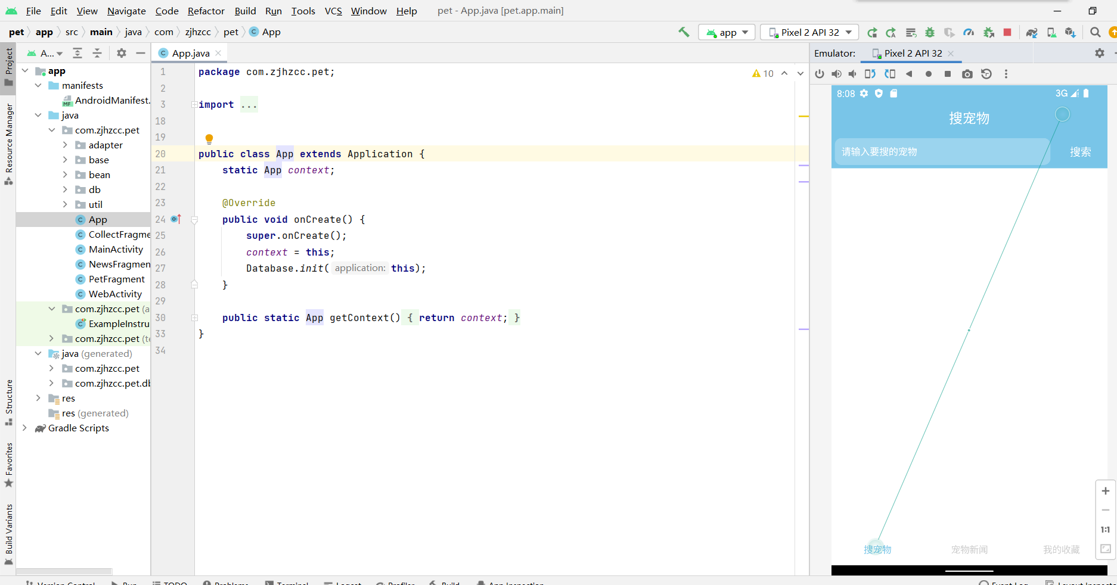Open MainActivity in the project tree

(116, 249)
